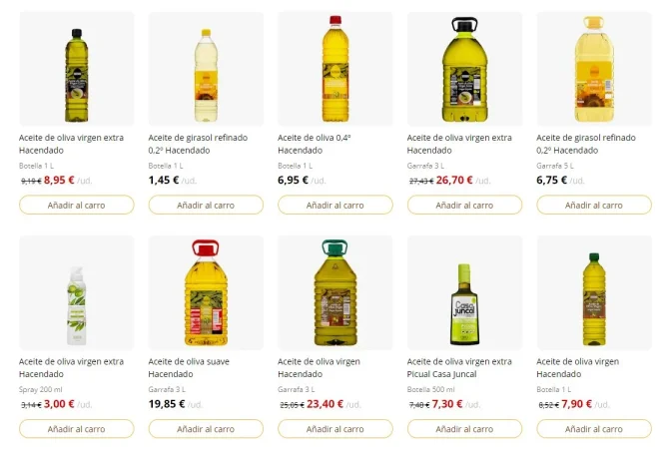View the Aceite de oliva suave garrafa image
Screen dimensions: 656x449
(206, 292)
